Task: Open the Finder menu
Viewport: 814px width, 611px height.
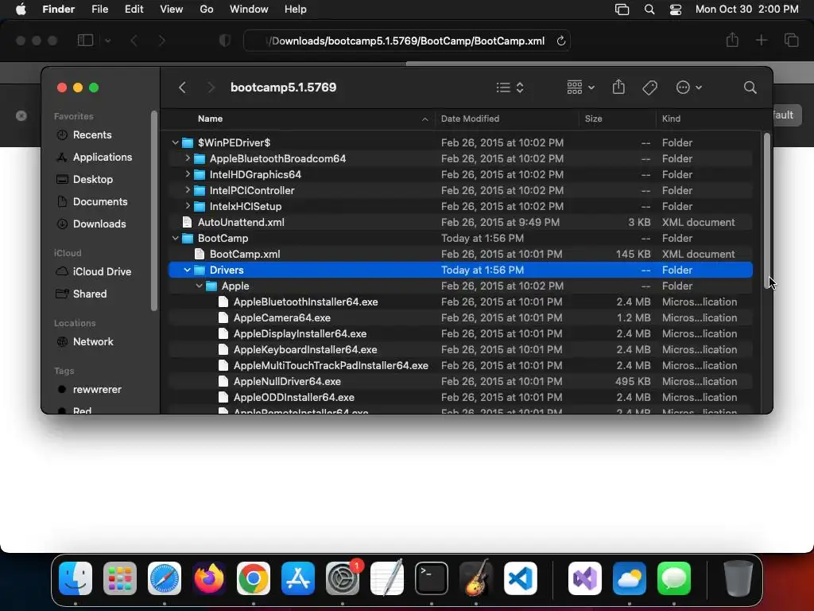Action: pyautogui.click(x=59, y=10)
